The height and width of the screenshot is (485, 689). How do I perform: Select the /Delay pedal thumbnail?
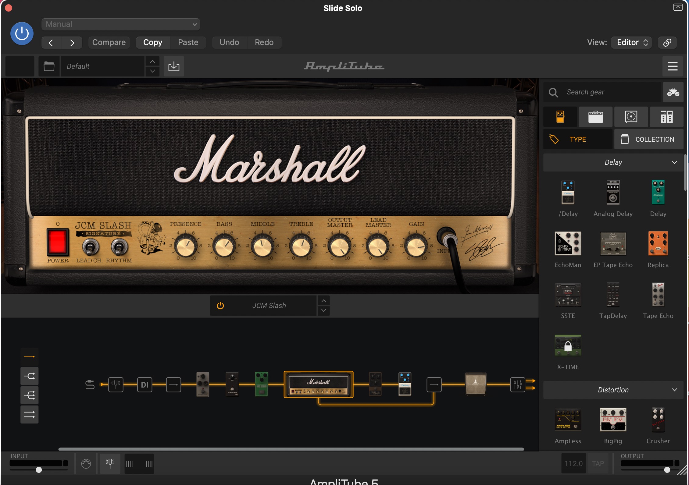point(568,193)
